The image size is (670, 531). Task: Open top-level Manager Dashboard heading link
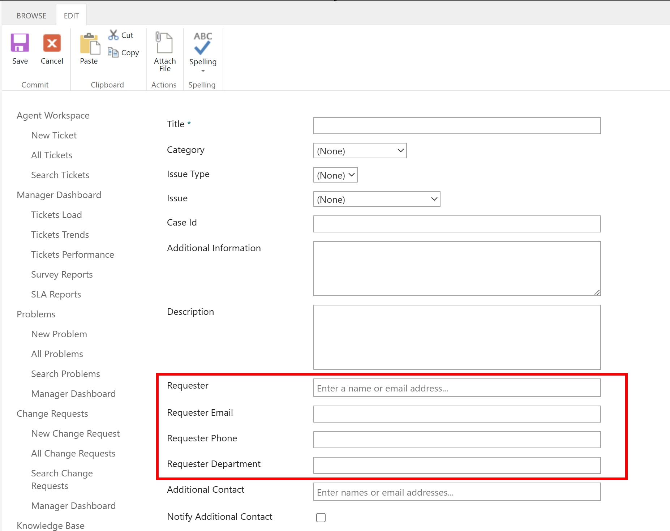coord(59,195)
